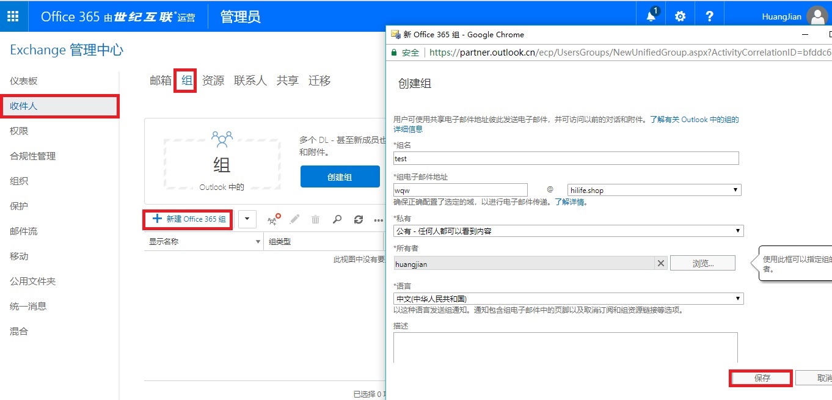
Task: Select 权限 in left navigation
Action: tap(19, 131)
